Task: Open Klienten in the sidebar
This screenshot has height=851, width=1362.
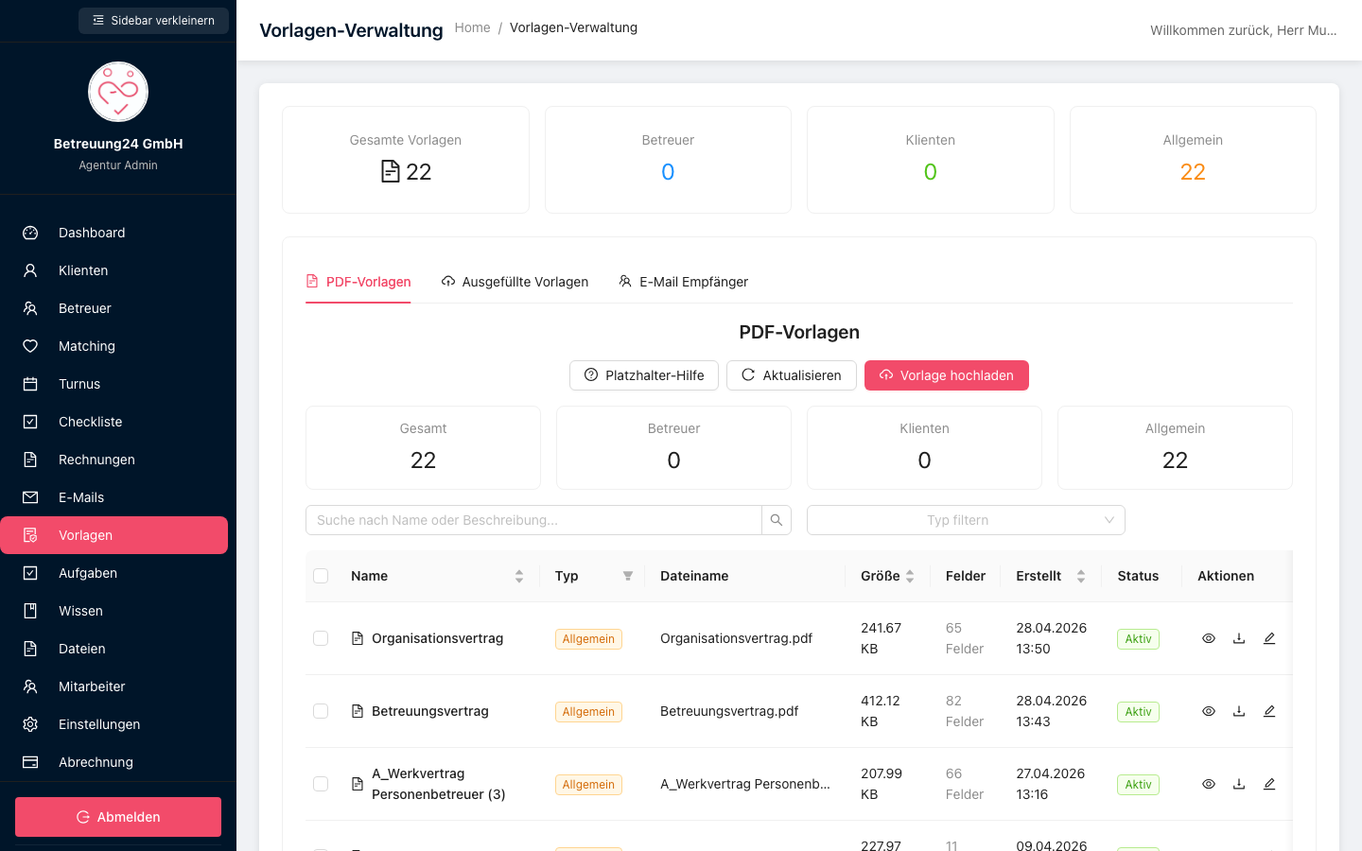Action: coord(113,270)
